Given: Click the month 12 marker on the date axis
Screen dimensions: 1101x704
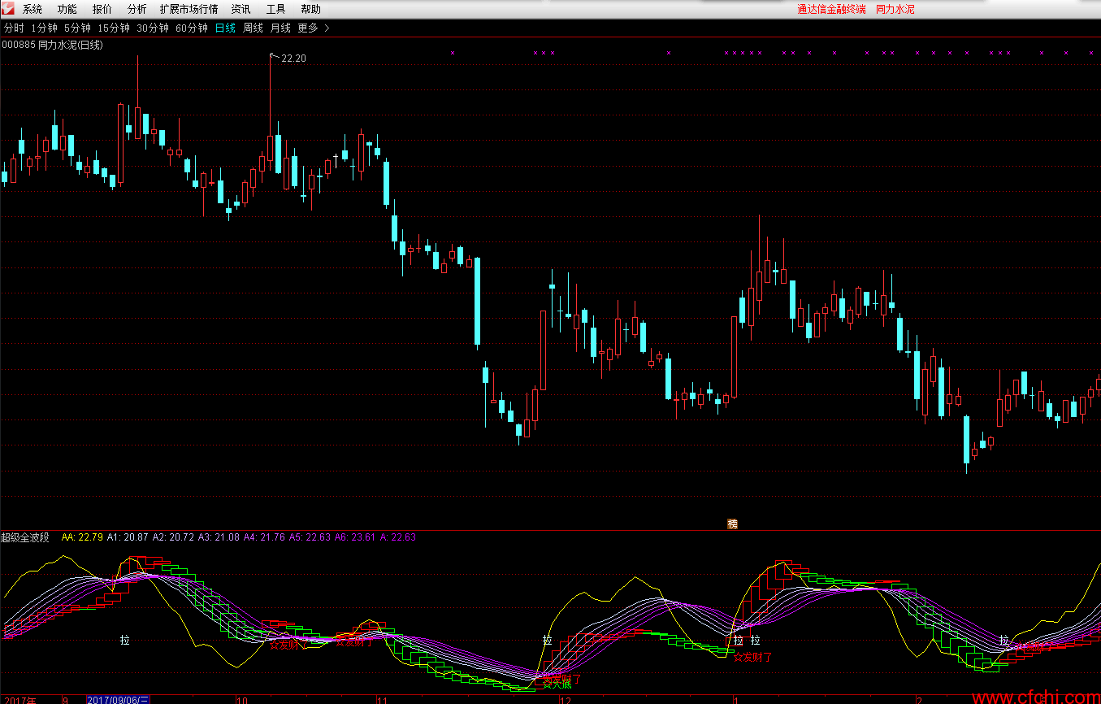Looking at the screenshot, I should tap(566, 699).
